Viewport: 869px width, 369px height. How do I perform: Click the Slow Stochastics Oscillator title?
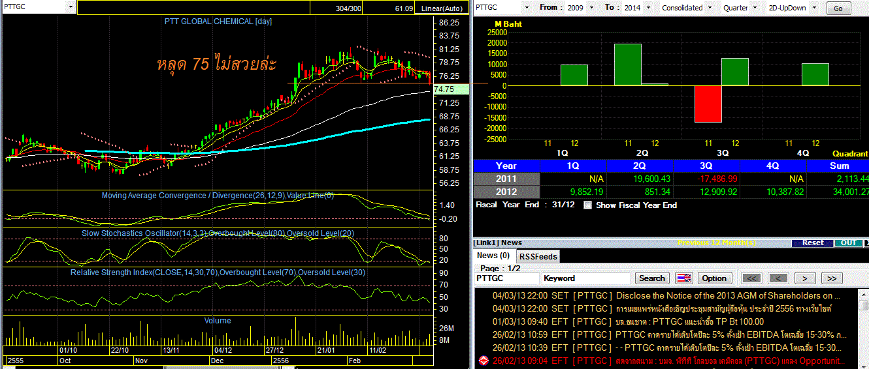click(x=217, y=233)
